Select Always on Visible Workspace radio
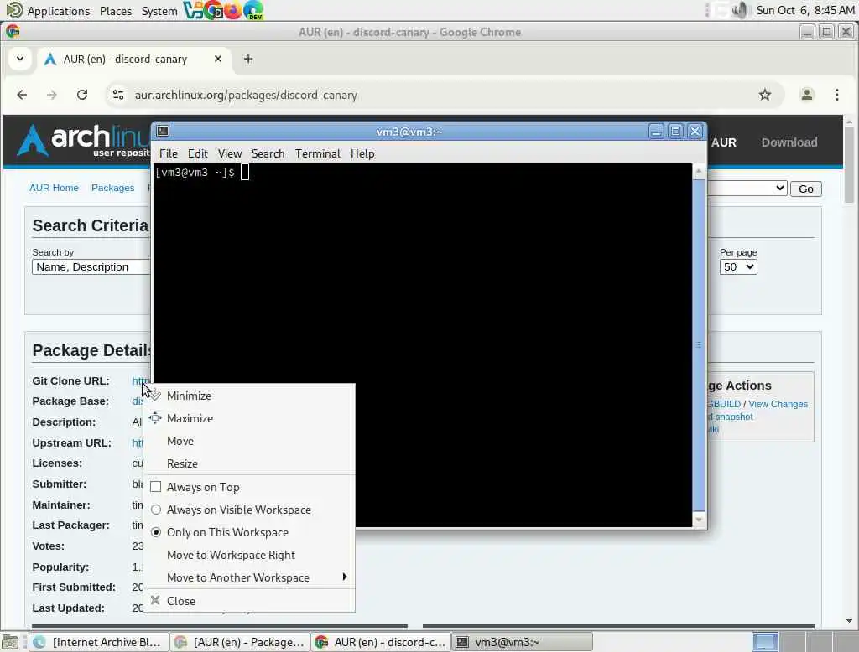859x652 pixels. tap(155, 510)
